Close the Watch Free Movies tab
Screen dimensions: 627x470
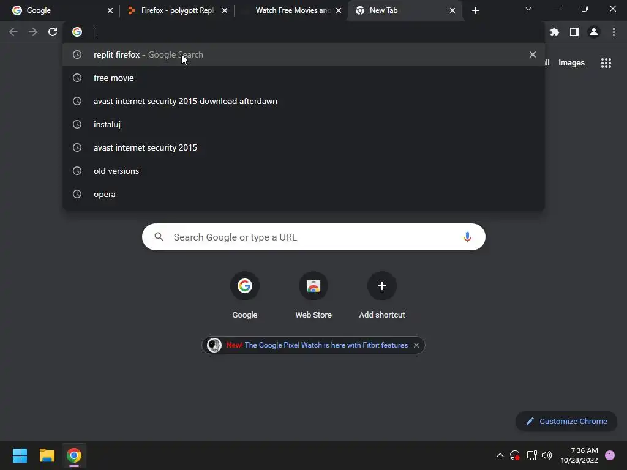(x=339, y=10)
